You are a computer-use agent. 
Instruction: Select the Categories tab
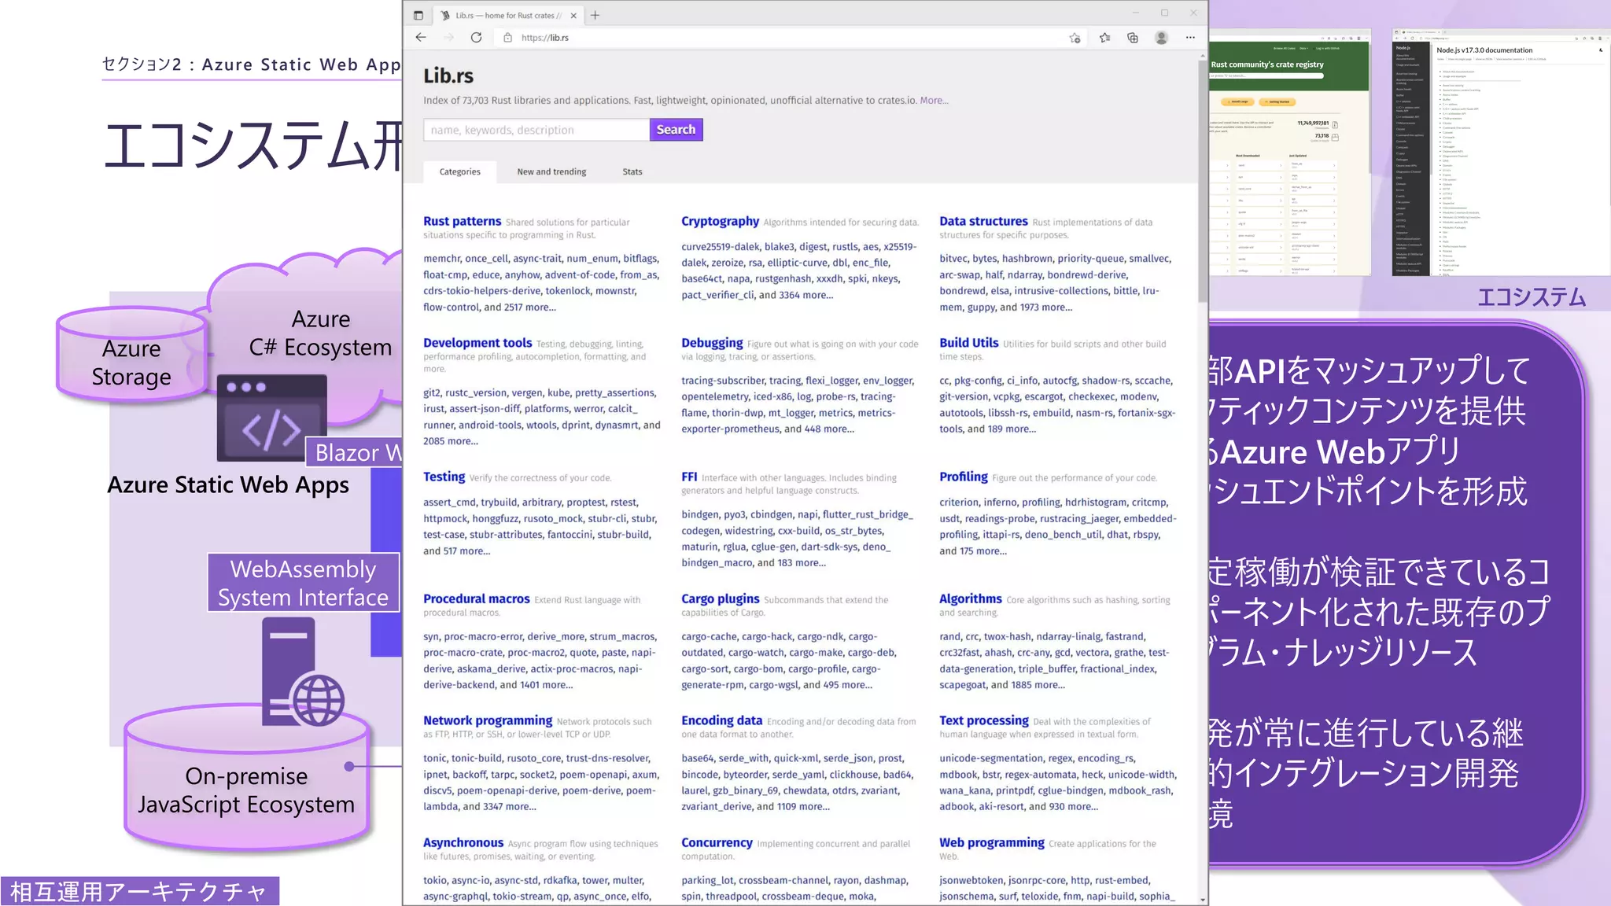[x=459, y=171]
